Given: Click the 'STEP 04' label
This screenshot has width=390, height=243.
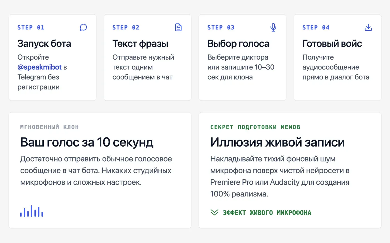Looking at the screenshot, I should coord(316,27).
